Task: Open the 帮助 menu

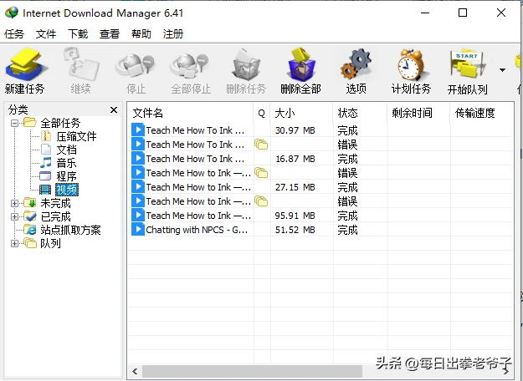Action: [x=141, y=33]
